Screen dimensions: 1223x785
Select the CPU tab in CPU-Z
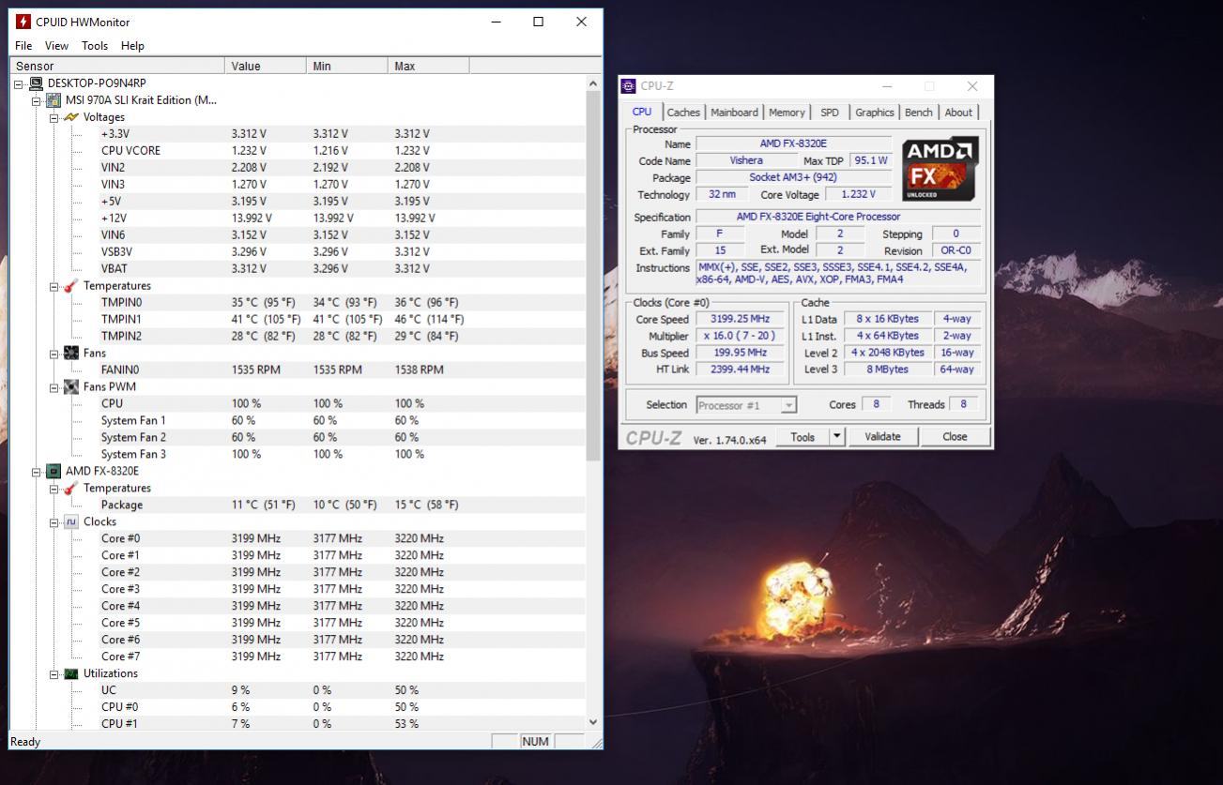pyautogui.click(x=642, y=112)
